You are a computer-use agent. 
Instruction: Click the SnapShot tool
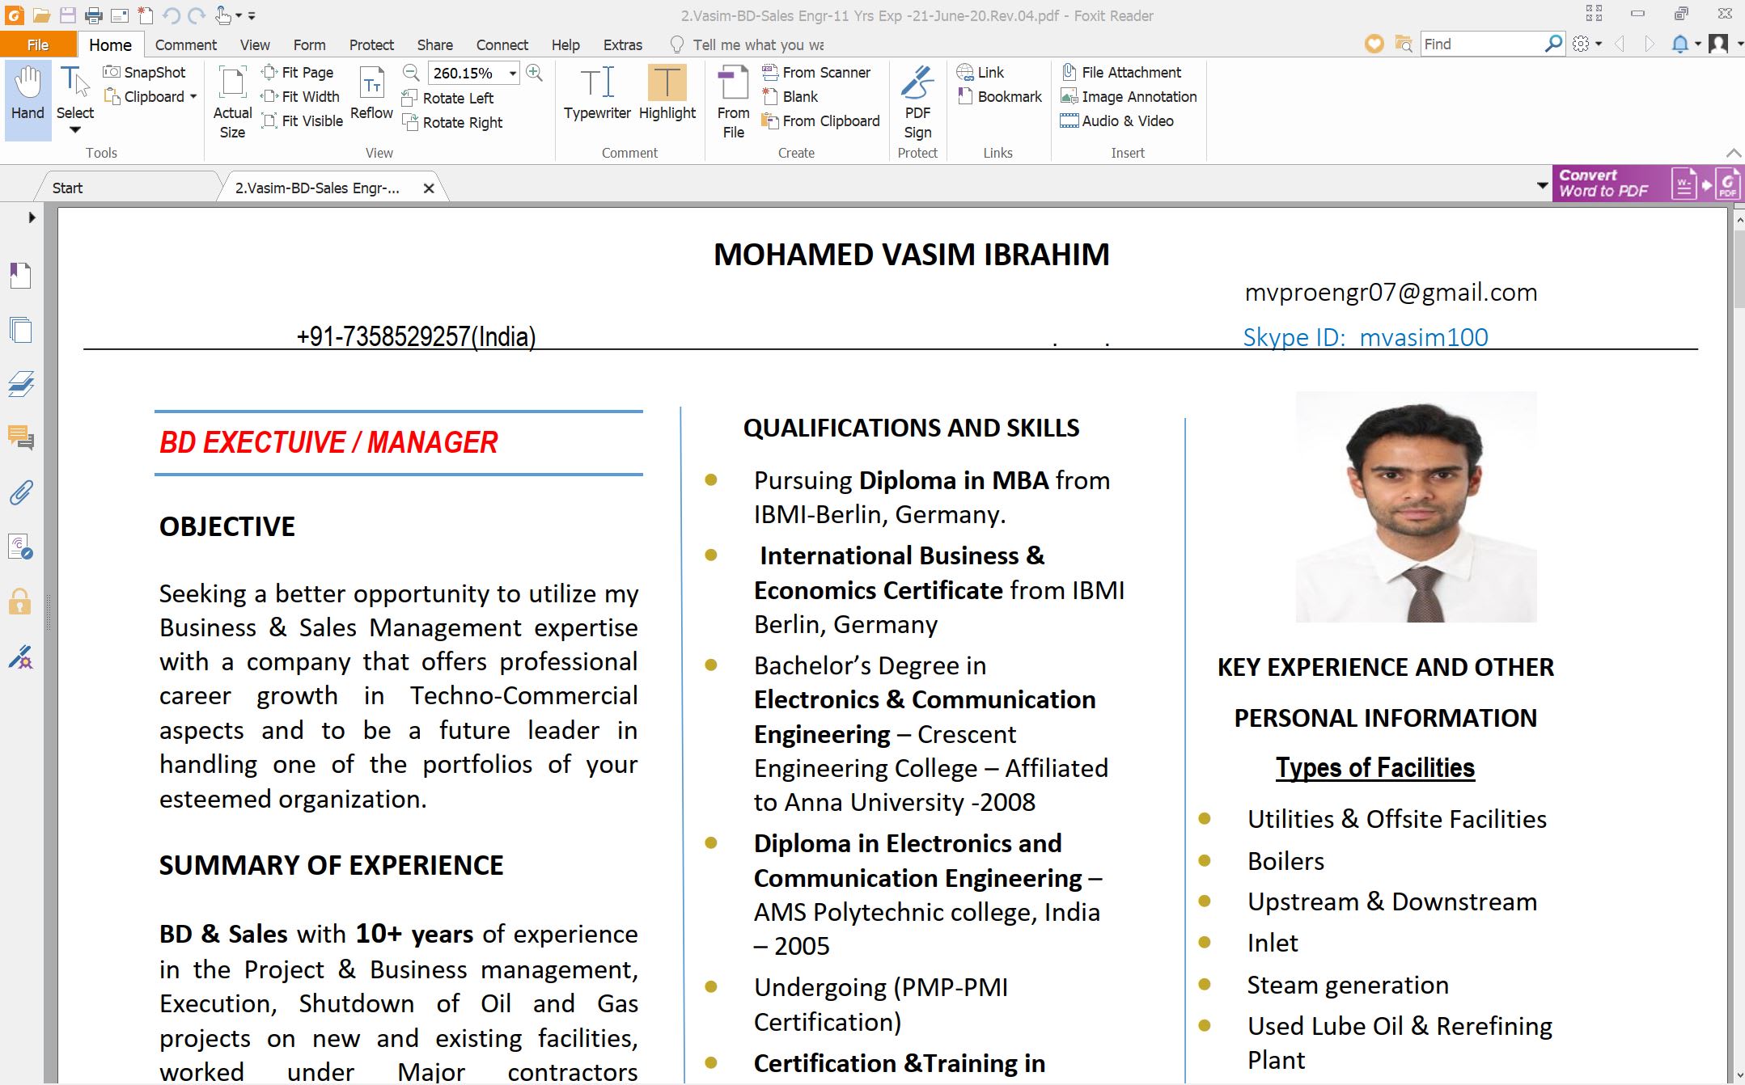coord(145,72)
